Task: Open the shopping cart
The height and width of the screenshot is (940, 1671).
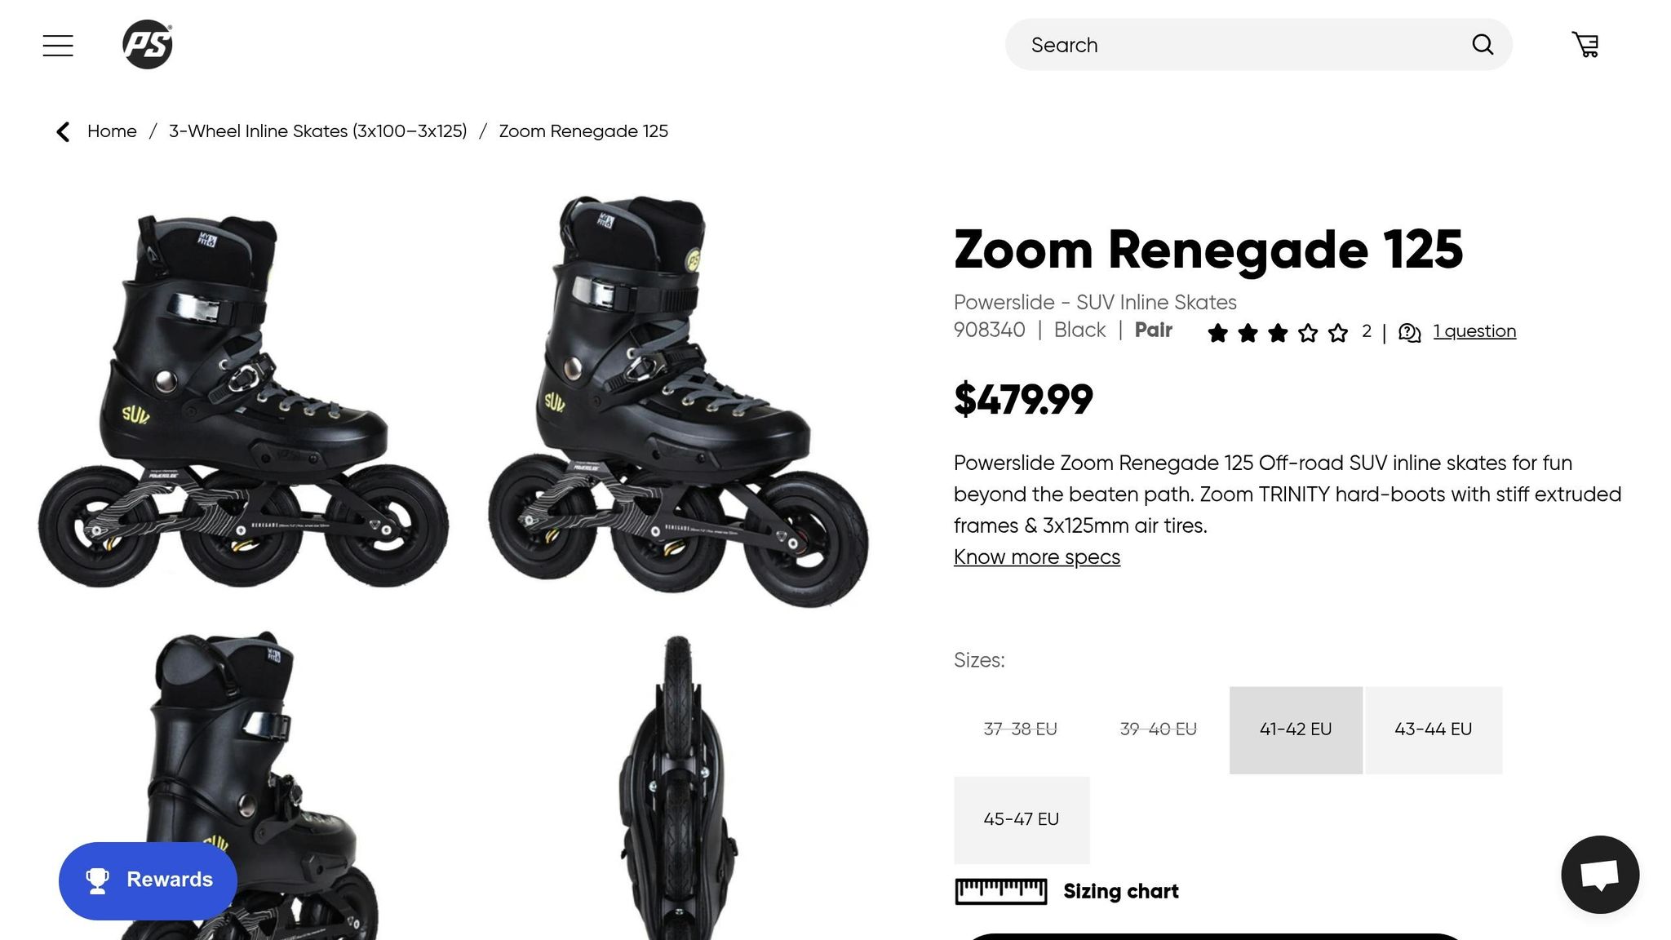Action: 1585,43
